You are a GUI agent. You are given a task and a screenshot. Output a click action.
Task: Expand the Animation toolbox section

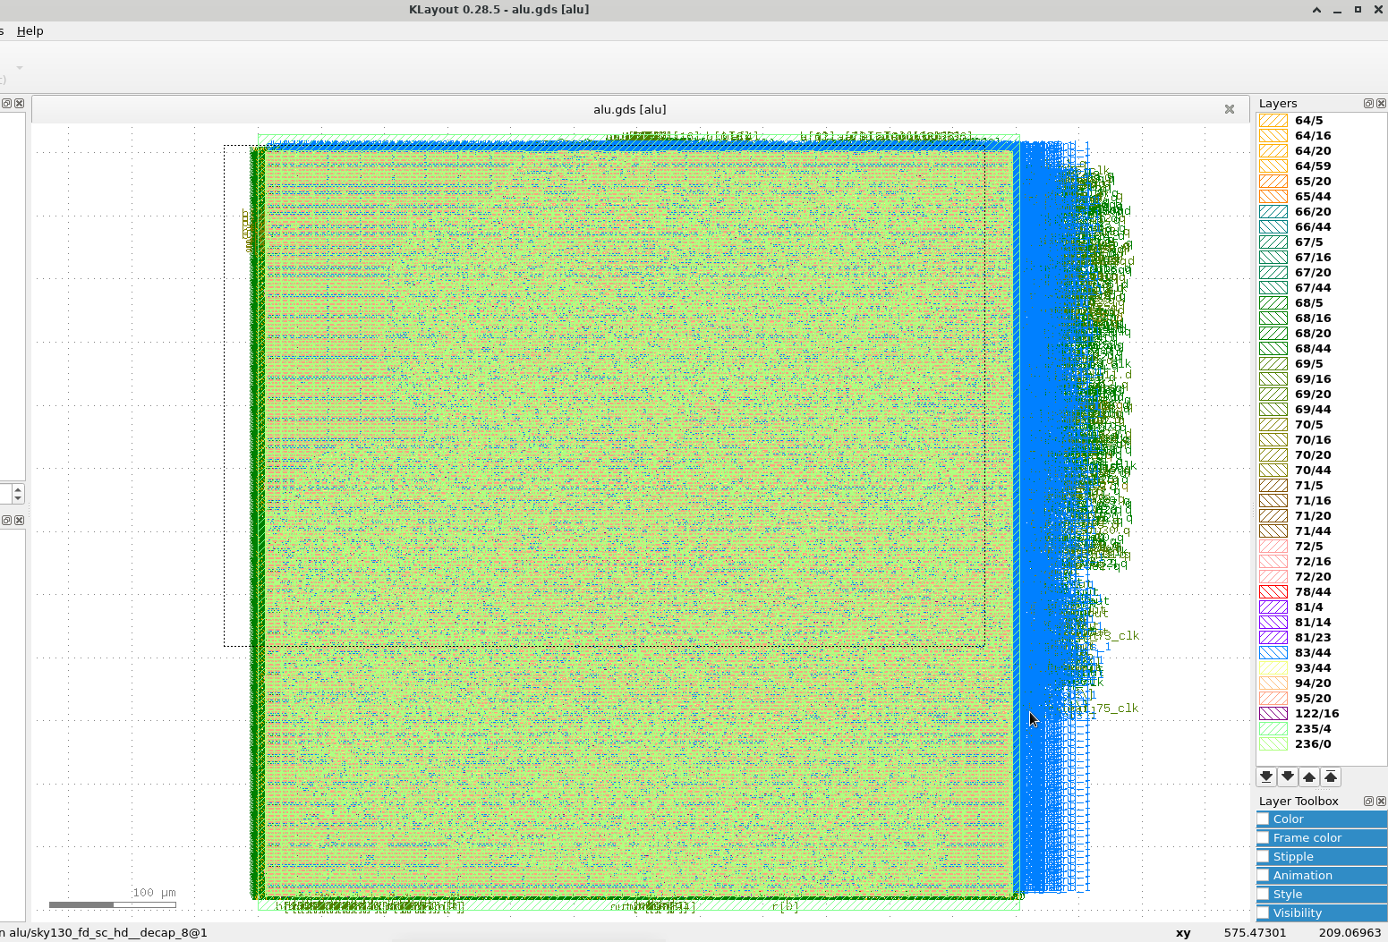point(1322,876)
